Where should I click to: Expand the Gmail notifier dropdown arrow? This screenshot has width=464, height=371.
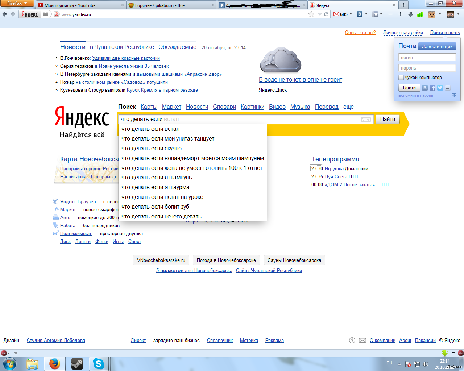351,14
